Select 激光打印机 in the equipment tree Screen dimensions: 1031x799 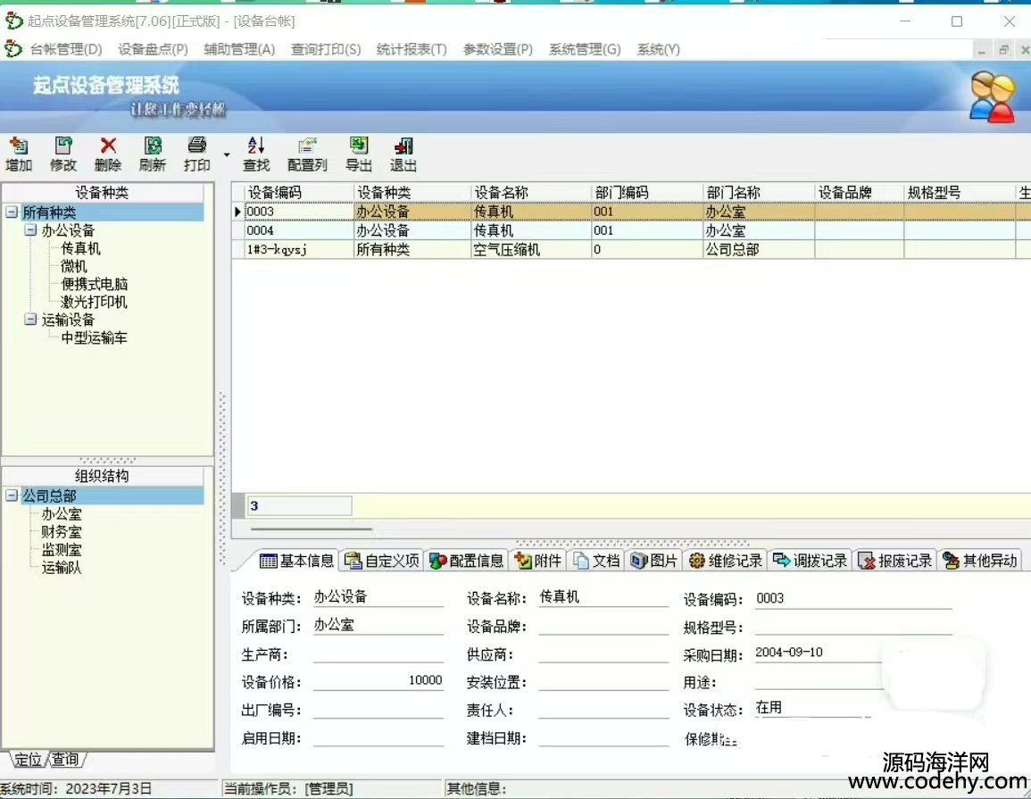point(94,302)
